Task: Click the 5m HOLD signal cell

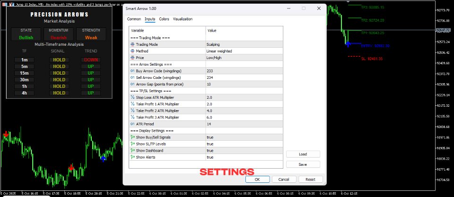Action: (x=59, y=67)
